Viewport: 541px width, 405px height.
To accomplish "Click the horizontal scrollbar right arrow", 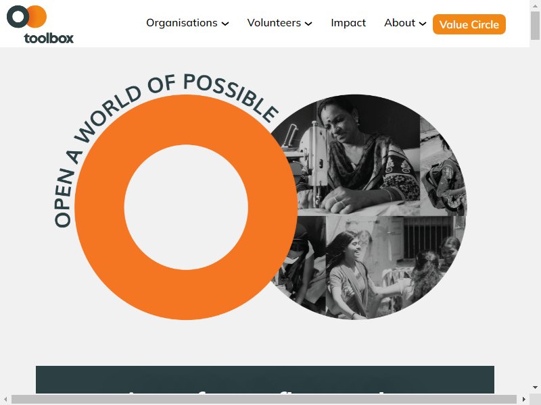I will tap(524, 399).
